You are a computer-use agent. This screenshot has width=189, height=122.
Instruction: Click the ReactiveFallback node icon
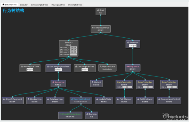click(x=72, y=99)
